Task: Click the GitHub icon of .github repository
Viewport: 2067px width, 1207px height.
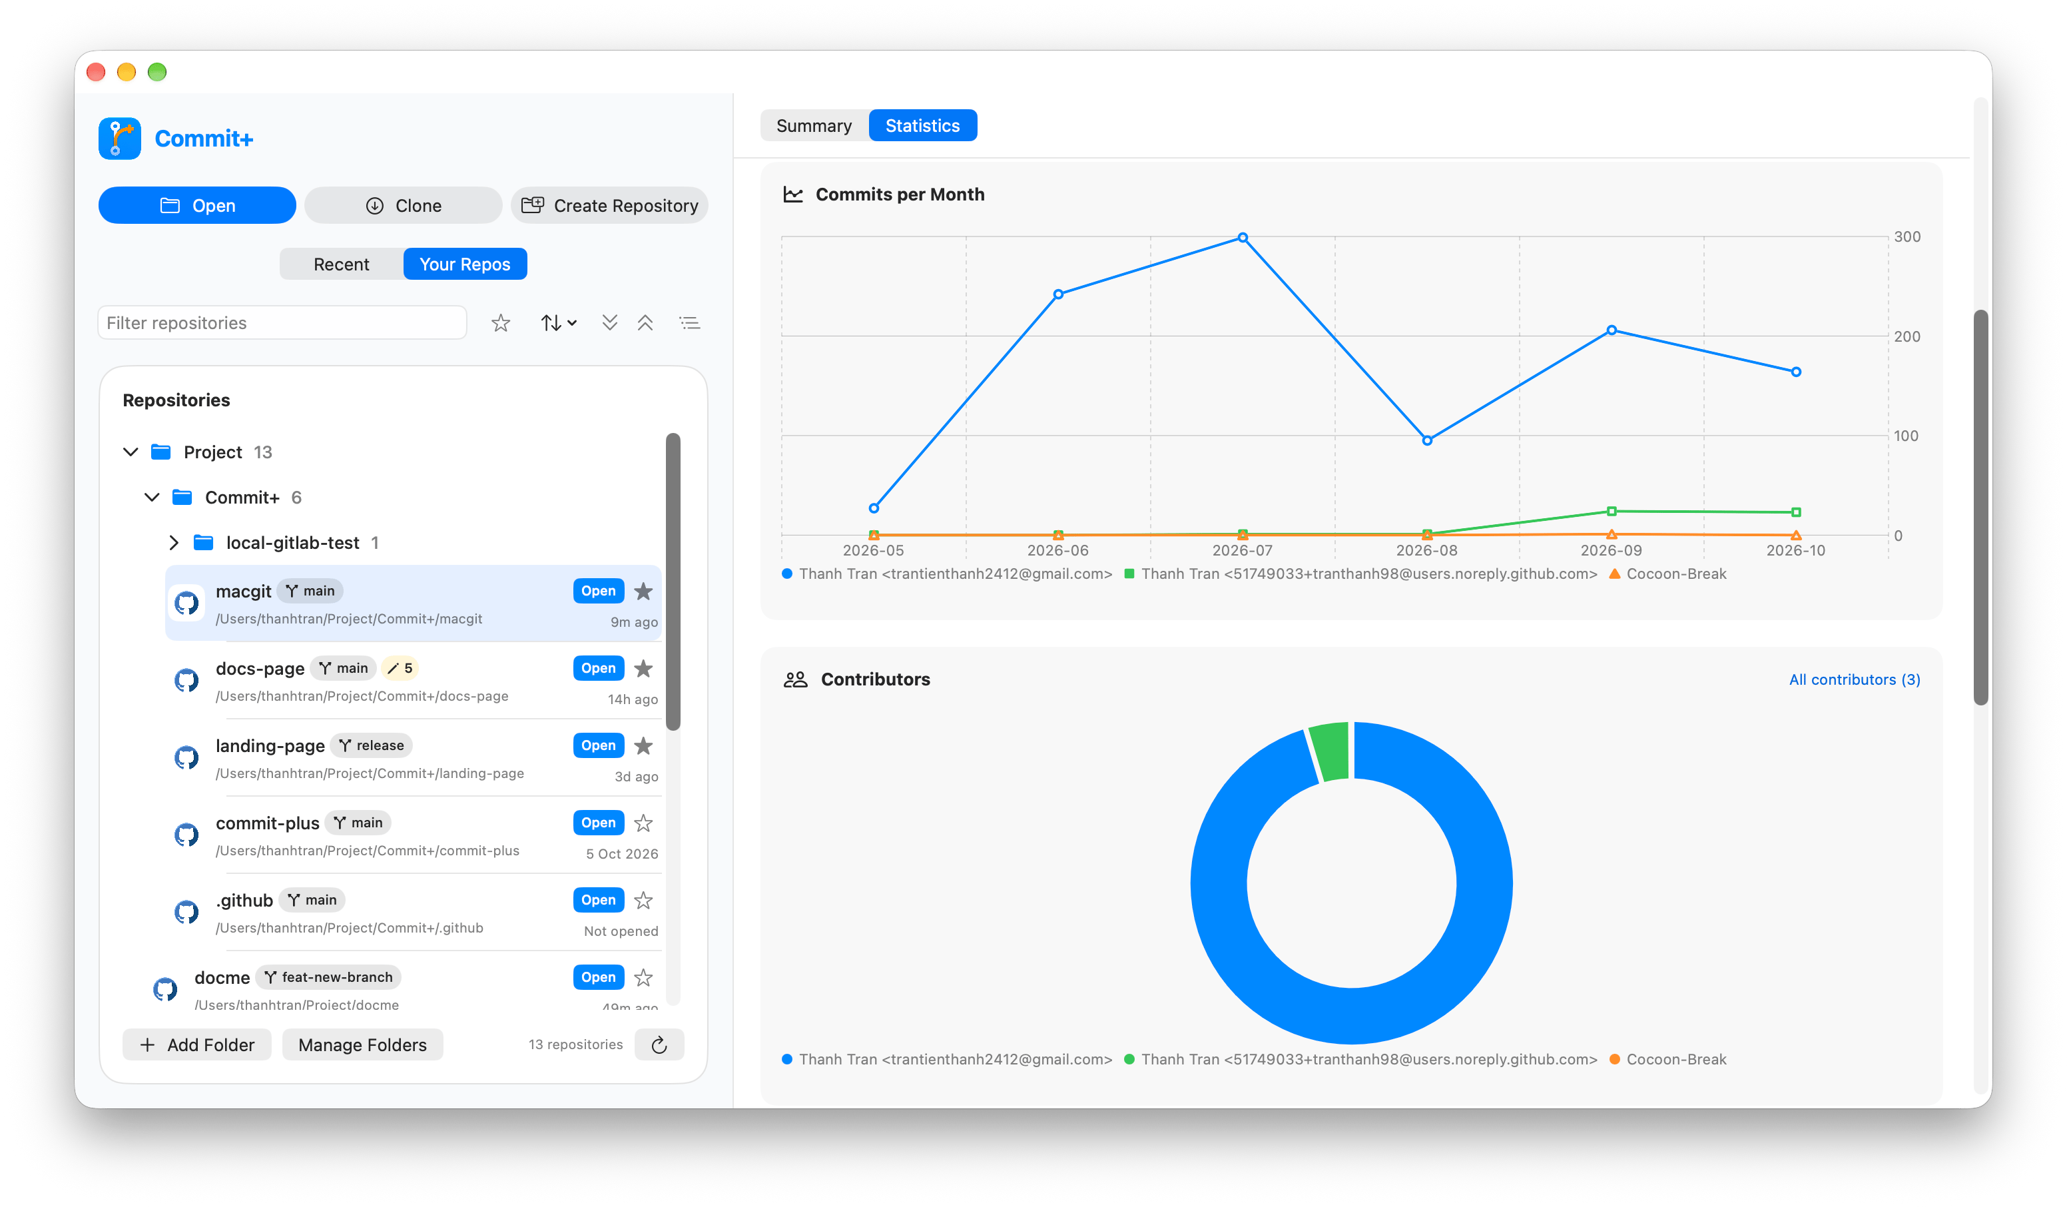Action: pos(187,913)
